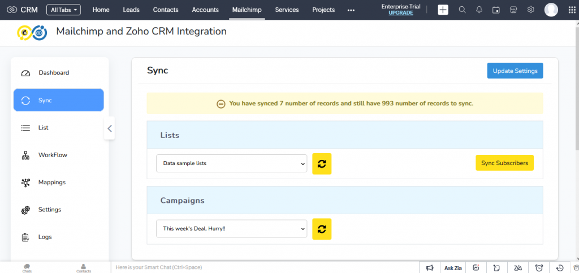Click the Mailchimp Zoho integration logo
Viewport: 579px width, 273px height.
point(32,32)
